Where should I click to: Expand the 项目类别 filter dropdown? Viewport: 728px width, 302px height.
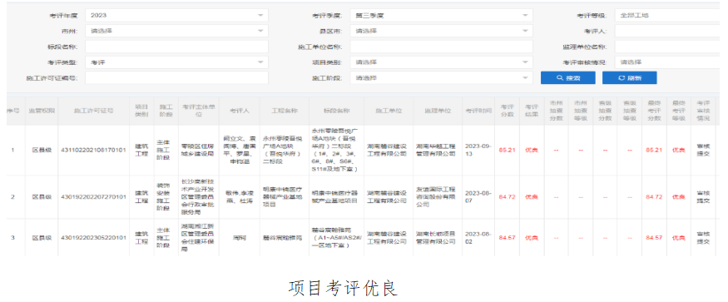click(441, 62)
